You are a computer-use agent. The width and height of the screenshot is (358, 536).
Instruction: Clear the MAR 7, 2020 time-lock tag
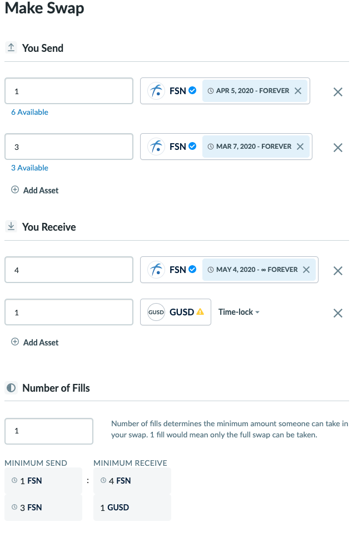[300, 147]
